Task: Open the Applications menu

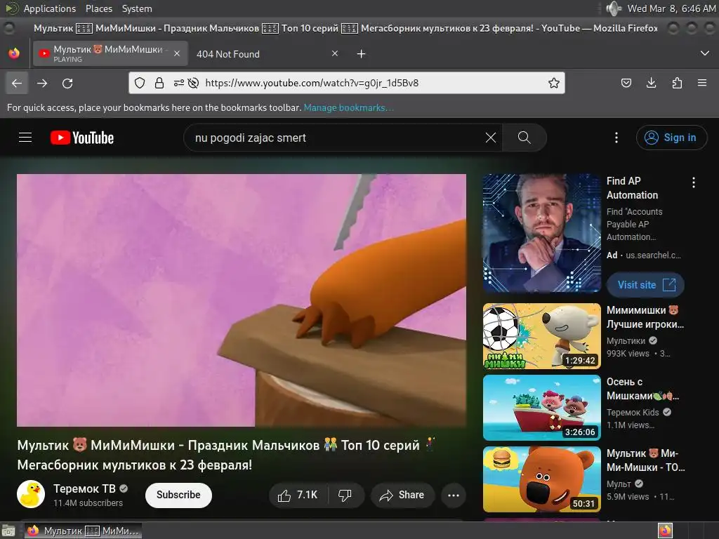Action: click(x=50, y=8)
